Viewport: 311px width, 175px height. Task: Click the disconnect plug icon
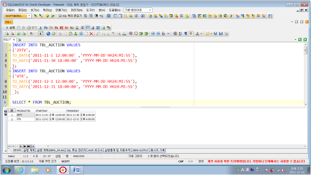[41, 16]
